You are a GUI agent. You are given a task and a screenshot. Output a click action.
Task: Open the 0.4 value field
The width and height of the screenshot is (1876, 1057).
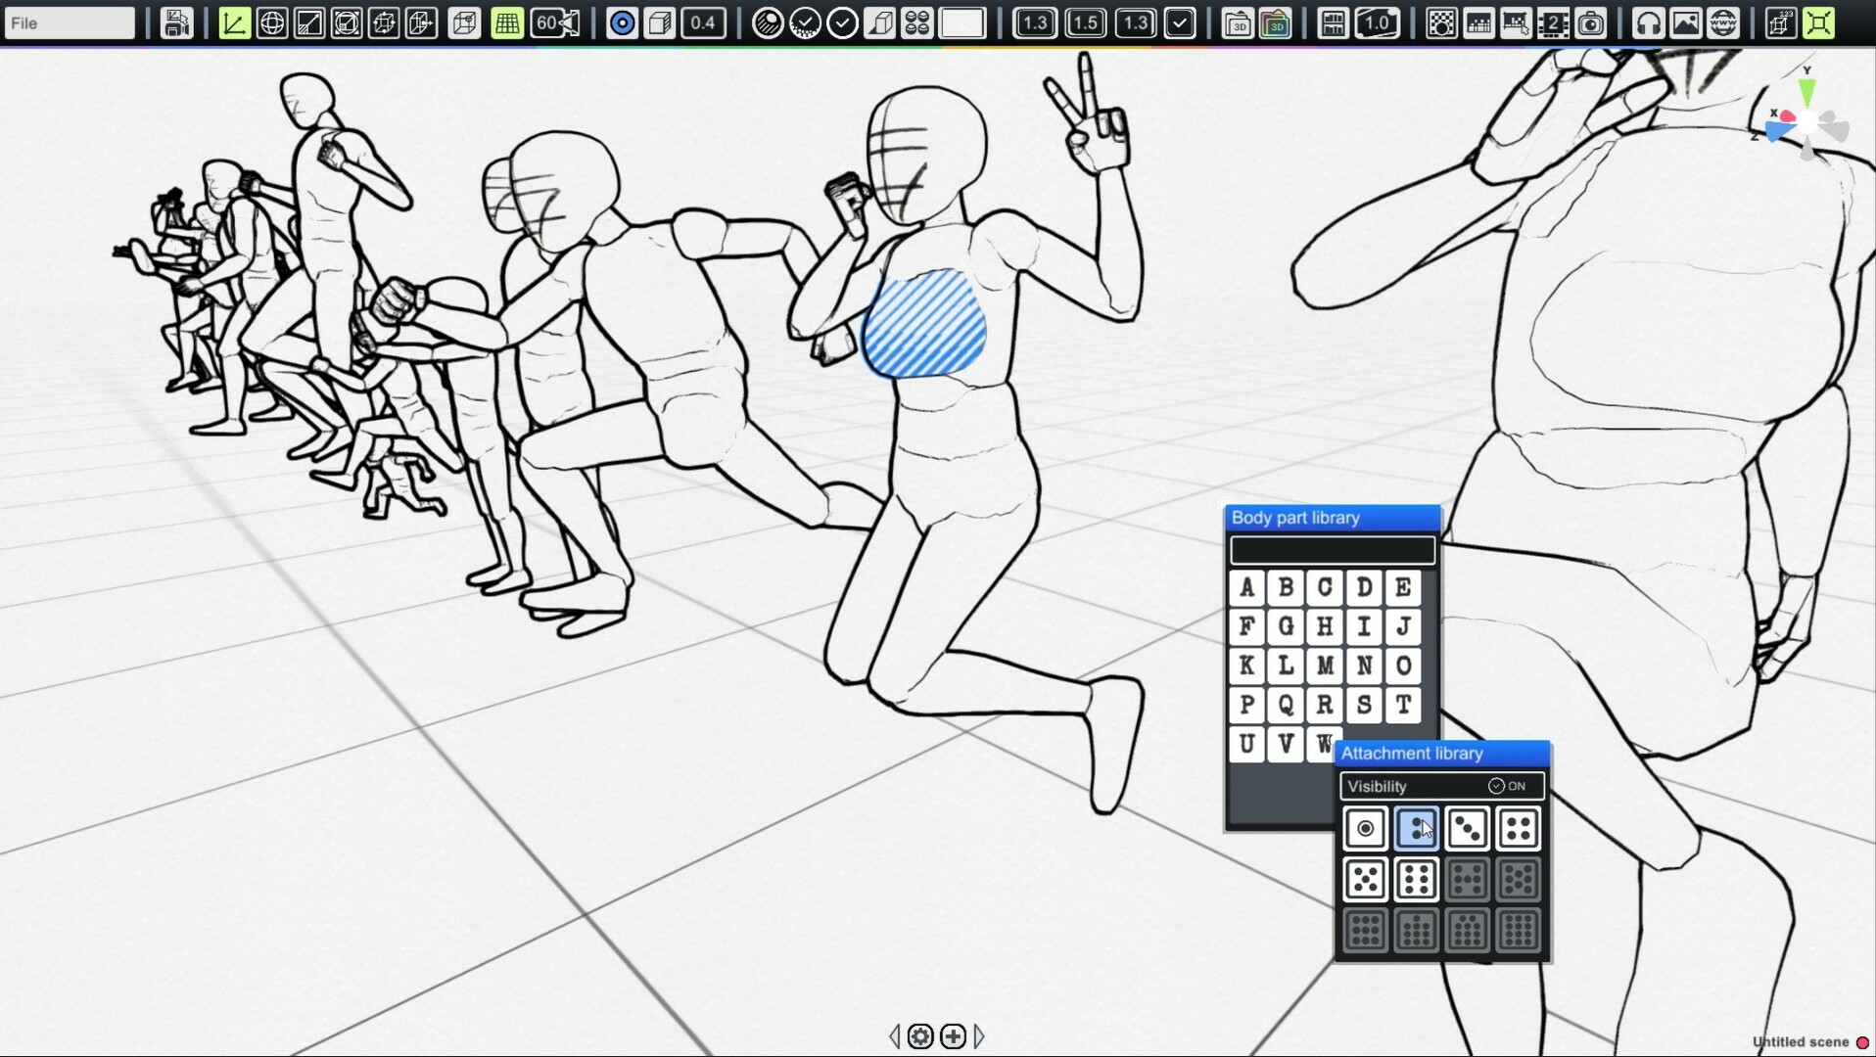tap(703, 23)
